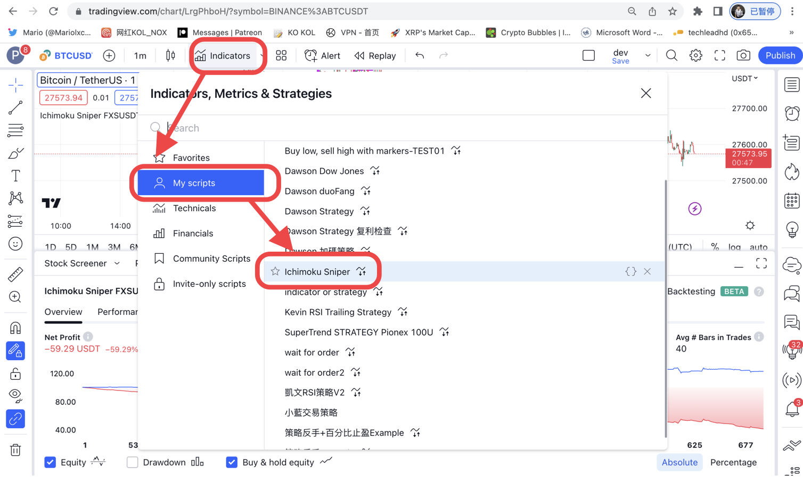Click the trash icon to remove drawings
803x482 pixels.
[x=15, y=450]
